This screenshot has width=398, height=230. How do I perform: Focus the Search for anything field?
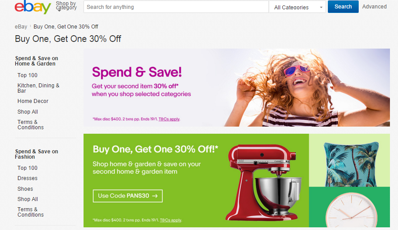pos(176,7)
